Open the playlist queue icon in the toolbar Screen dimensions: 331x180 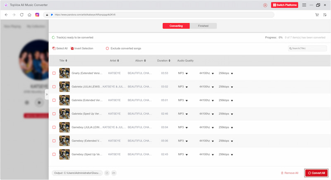[x=324, y=14]
